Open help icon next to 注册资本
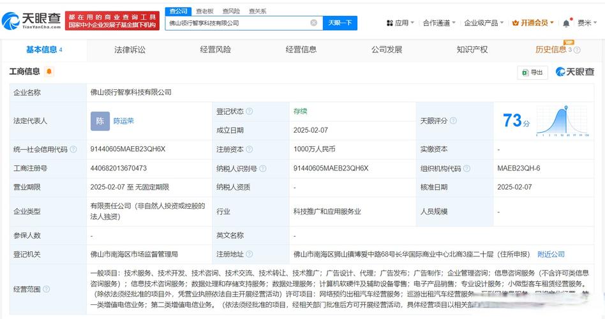The height and width of the screenshot is (319, 605). tap(250, 149)
